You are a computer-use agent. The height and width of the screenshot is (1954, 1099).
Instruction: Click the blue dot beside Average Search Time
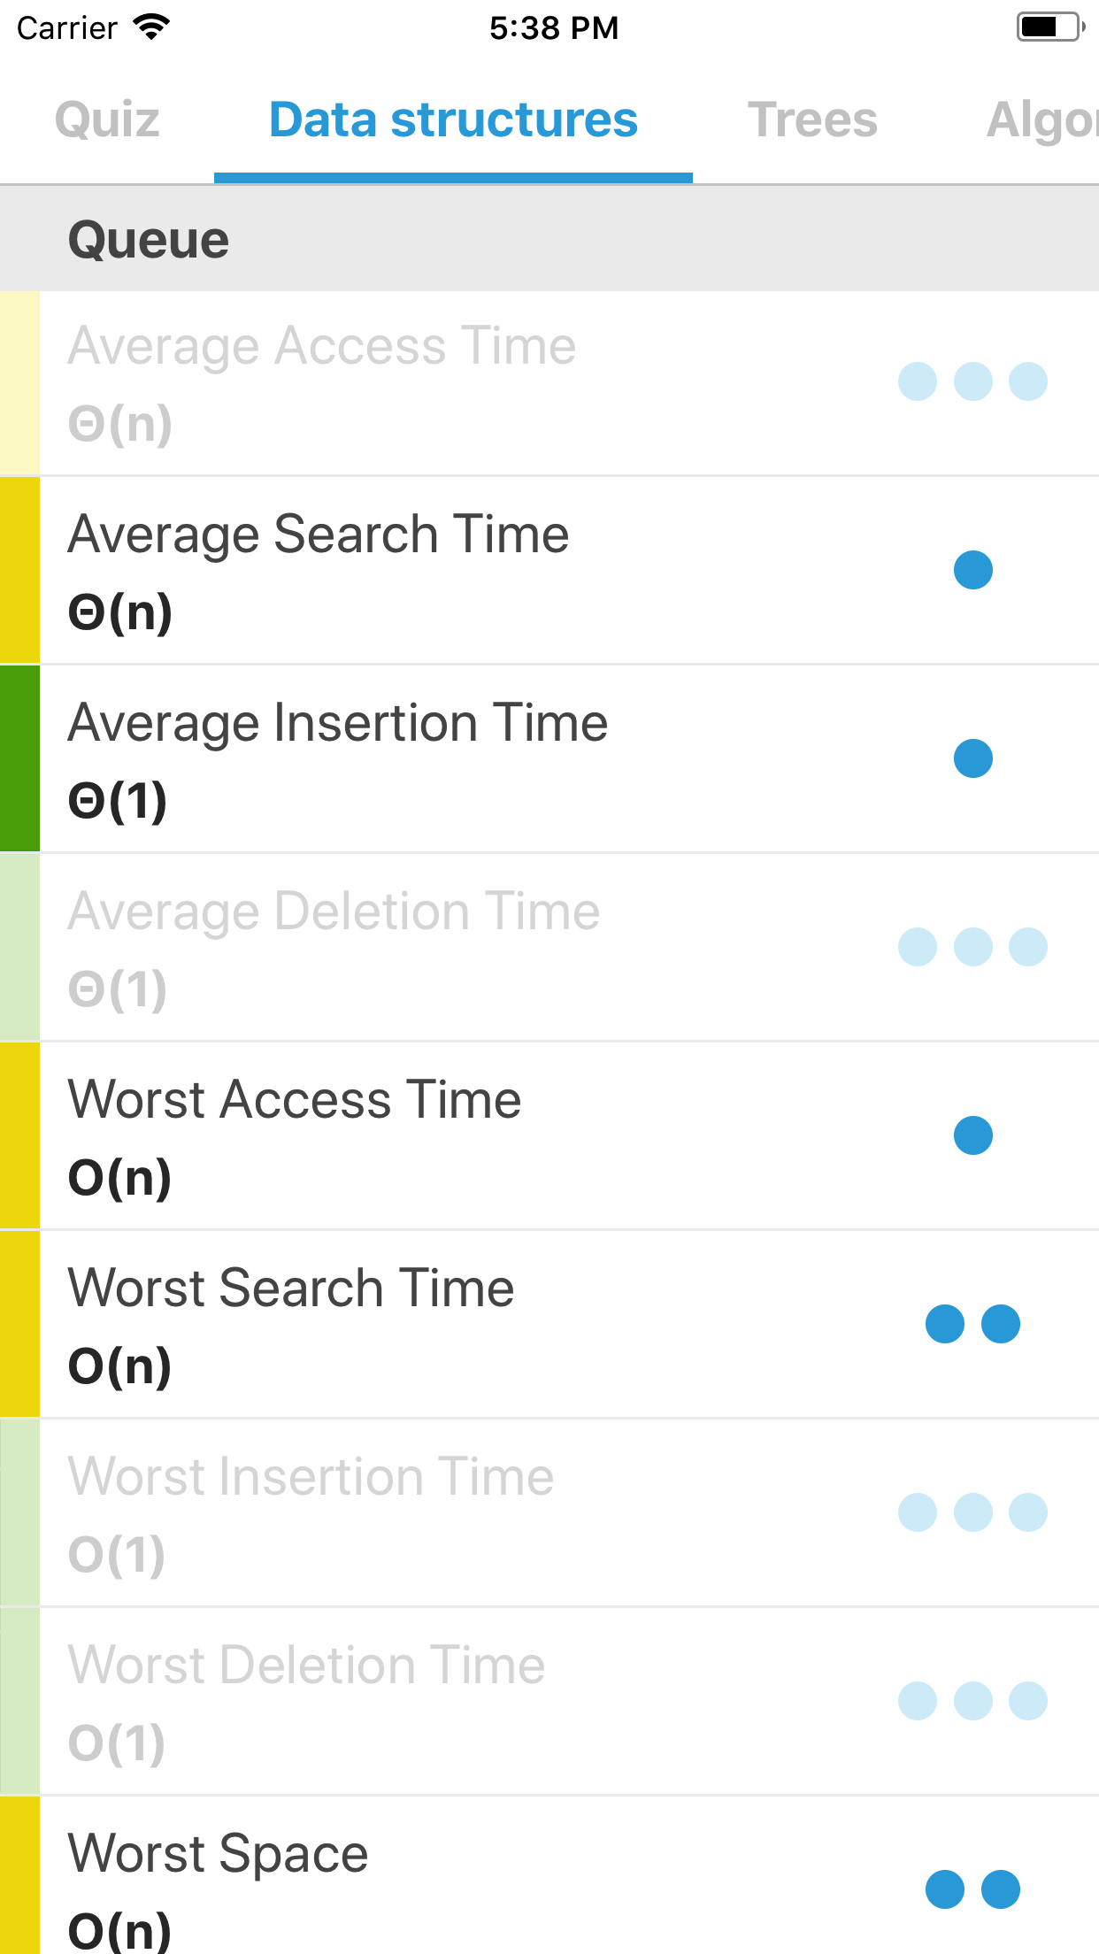point(972,570)
